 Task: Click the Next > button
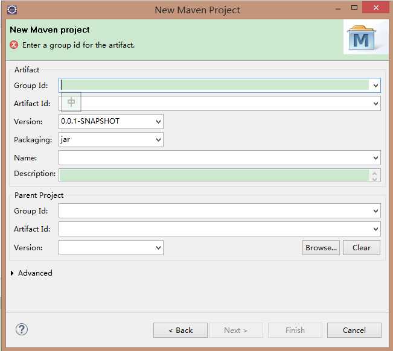pyautogui.click(x=236, y=330)
